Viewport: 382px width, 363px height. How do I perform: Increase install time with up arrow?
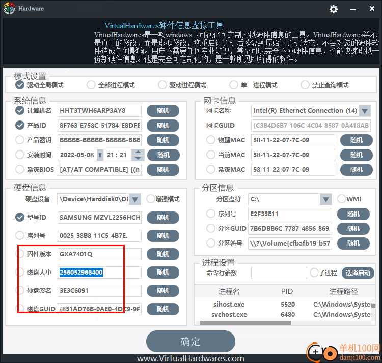138,152
